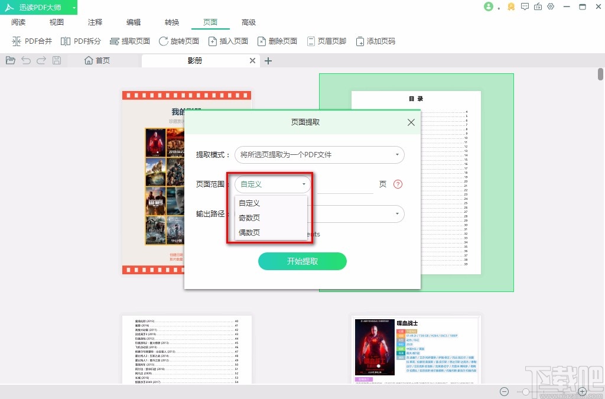Open the settings gear in the title bar
The width and height of the screenshot is (605, 399).
551,7
